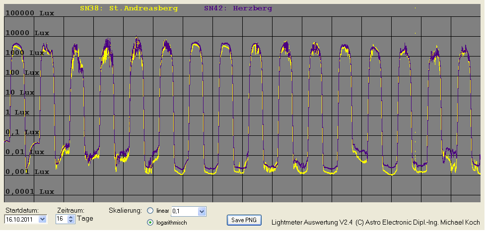Screen dimensions: 487x236
Task: Expand the linear scale value dropdown arrow
Action: tap(201, 211)
